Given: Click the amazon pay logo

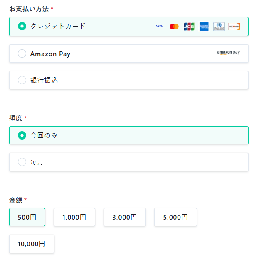Looking at the screenshot, I should 228,52.
